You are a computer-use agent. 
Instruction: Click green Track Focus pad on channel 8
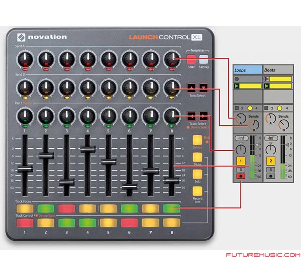[172, 208]
